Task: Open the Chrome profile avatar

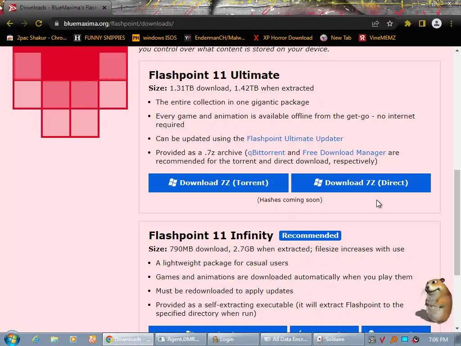Action: pyautogui.click(x=437, y=23)
